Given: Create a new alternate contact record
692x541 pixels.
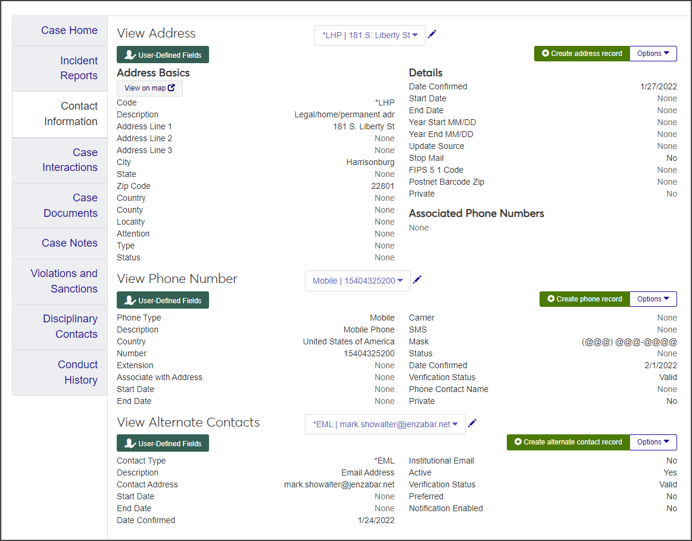Looking at the screenshot, I should click(x=568, y=442).
